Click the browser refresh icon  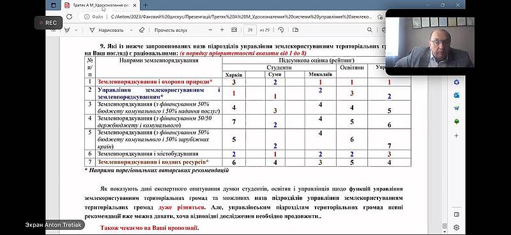[69, 17]
